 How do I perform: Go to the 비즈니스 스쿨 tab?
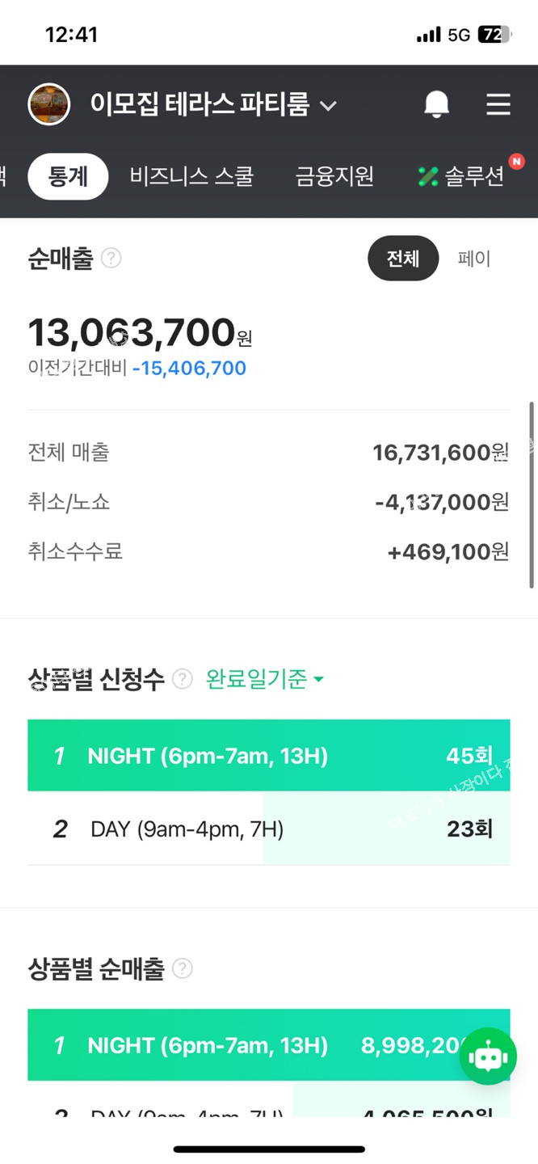[191, 176]
